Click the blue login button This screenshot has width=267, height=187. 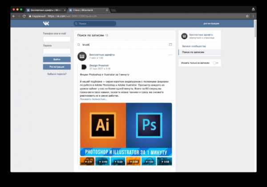pos(57,59)
